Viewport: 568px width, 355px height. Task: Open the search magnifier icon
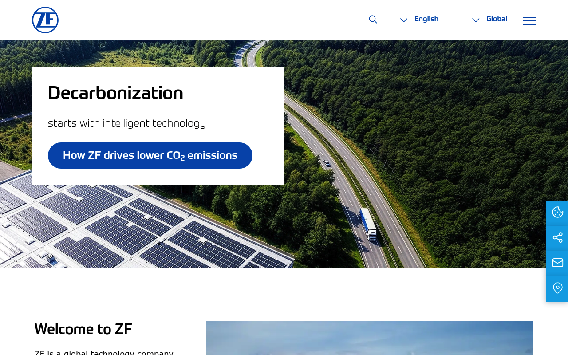[373, 19]
